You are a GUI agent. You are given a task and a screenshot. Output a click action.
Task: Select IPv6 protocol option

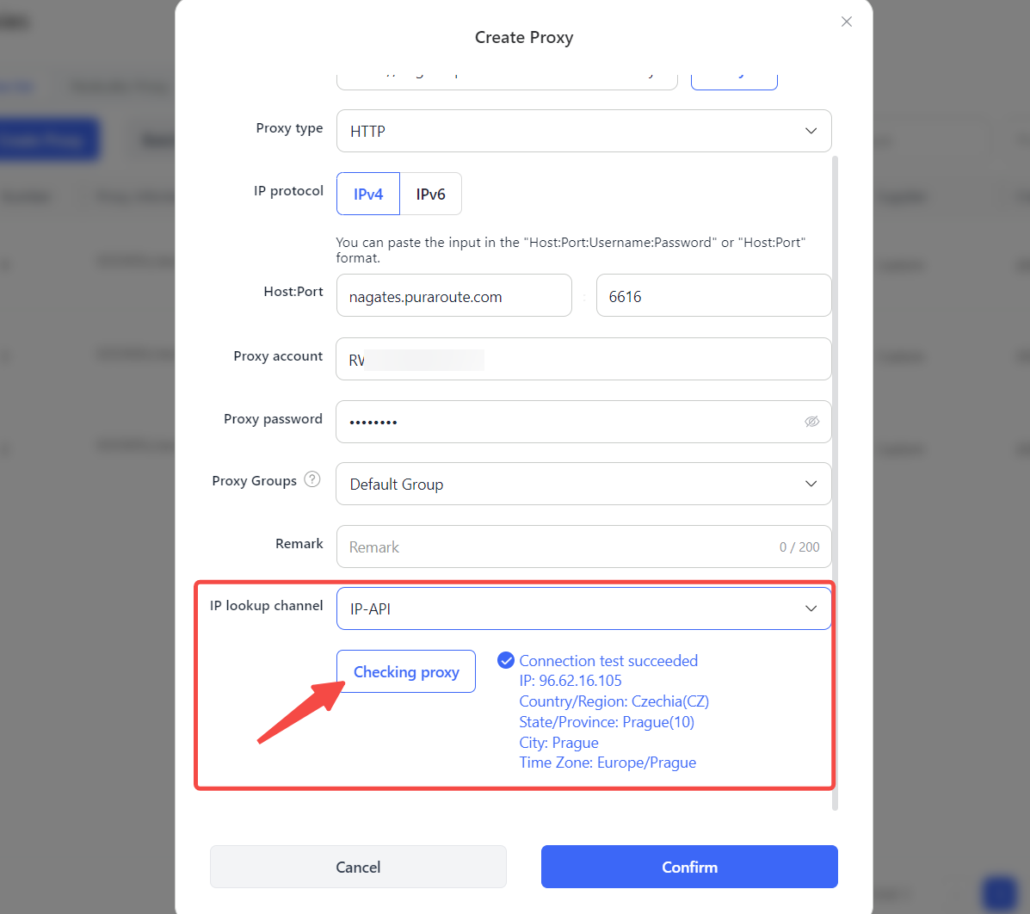(x=431, y=194)
